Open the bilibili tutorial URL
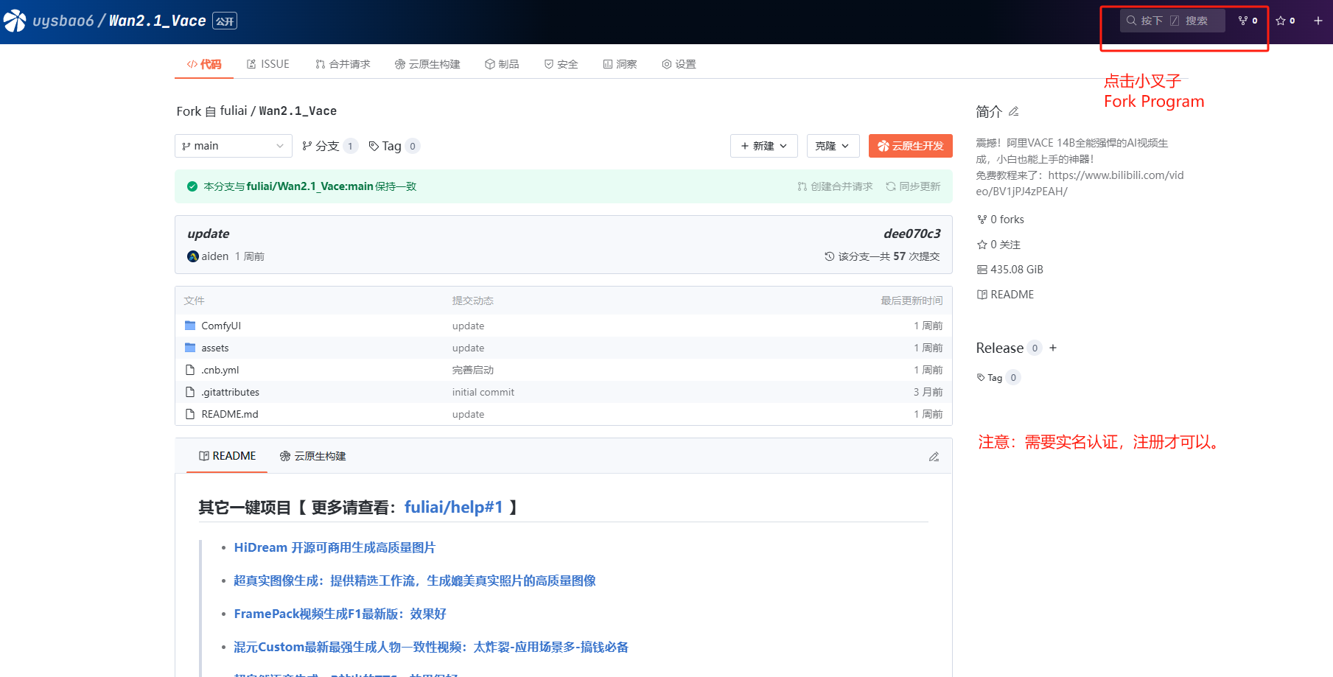1333x677 pixels. (x=1080, y=183)
